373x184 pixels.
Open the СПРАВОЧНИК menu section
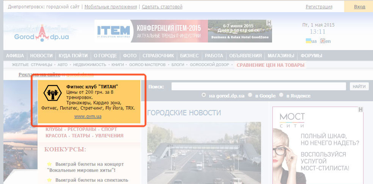[x=158, y=56]
